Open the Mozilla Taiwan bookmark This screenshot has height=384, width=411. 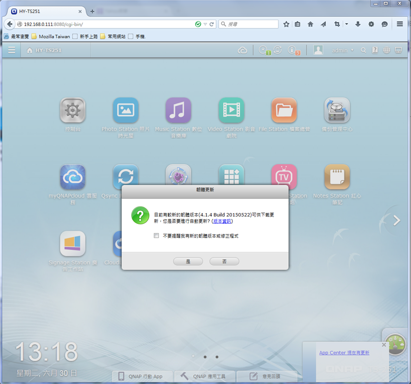click(51, 36)
